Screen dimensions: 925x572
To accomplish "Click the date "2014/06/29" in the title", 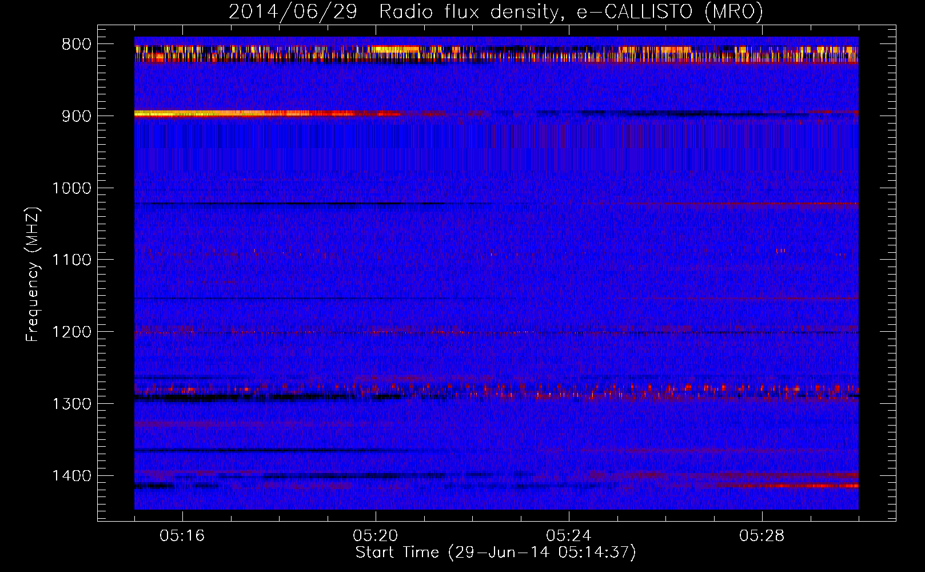I will click(293, 12).
